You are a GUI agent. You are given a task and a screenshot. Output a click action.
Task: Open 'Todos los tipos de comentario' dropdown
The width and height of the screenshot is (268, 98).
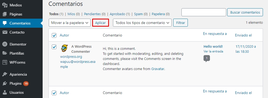pyautogui.click(x=142, y=23)
